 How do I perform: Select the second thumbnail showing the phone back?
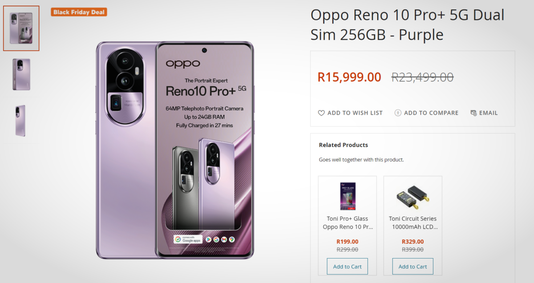tap(21, 75)
